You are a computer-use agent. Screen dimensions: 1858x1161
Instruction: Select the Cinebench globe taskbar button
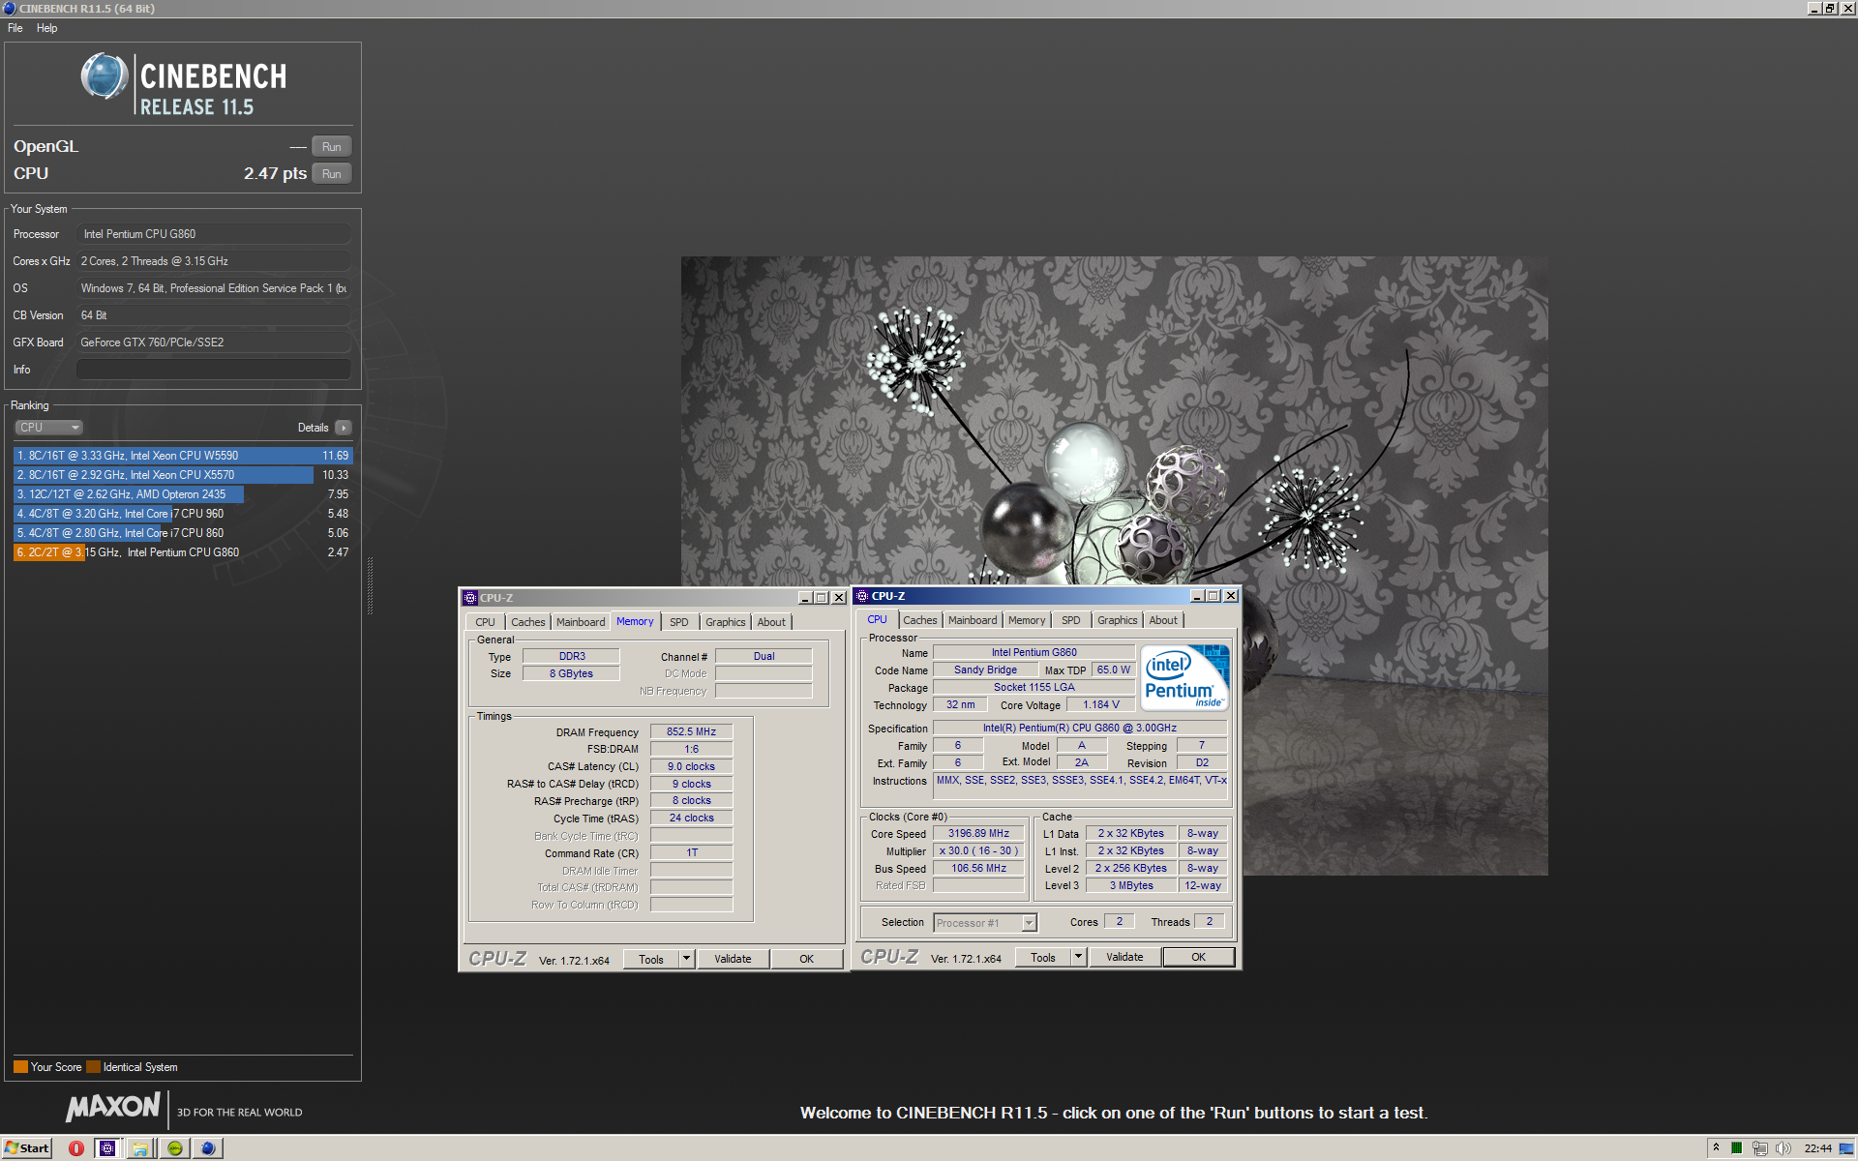[x=208, y=1148]
